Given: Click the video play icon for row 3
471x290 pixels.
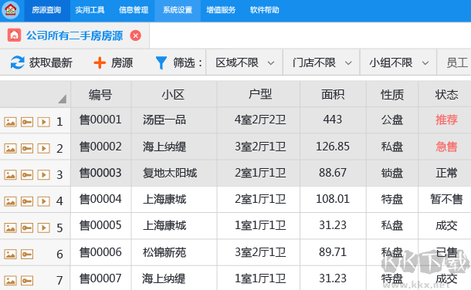Looking at the screenshot, I should tap(43, 175).
